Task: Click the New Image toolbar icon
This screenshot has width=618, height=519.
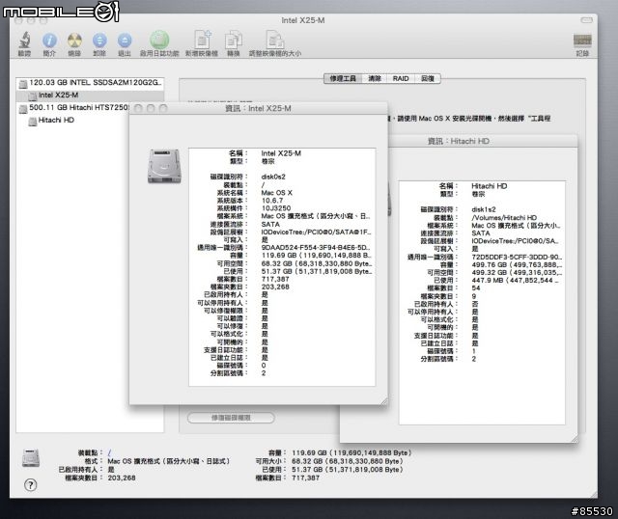Action: point(202,40)
